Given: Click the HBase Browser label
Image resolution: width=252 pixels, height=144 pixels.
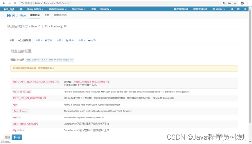Looking at the screenshot, I should pyautogui.click(x=20, y=111).
